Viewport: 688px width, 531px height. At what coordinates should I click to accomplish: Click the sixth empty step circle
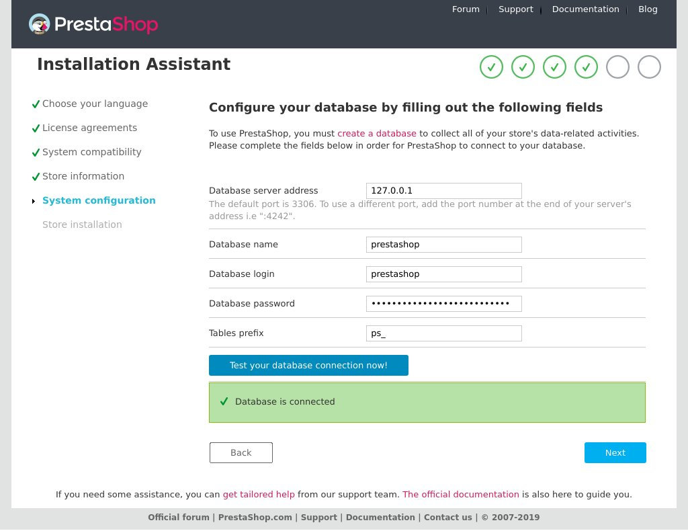[649, 67]
